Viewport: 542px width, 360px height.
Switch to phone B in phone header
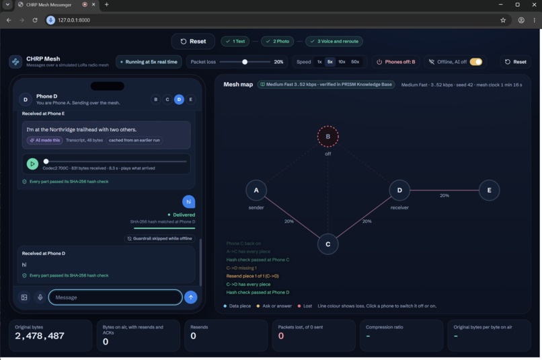point(155,99)
